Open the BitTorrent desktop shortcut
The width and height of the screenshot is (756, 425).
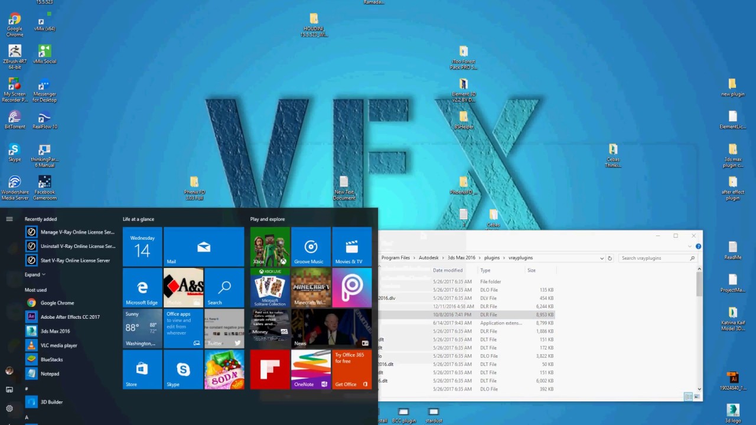coord(15,120)
